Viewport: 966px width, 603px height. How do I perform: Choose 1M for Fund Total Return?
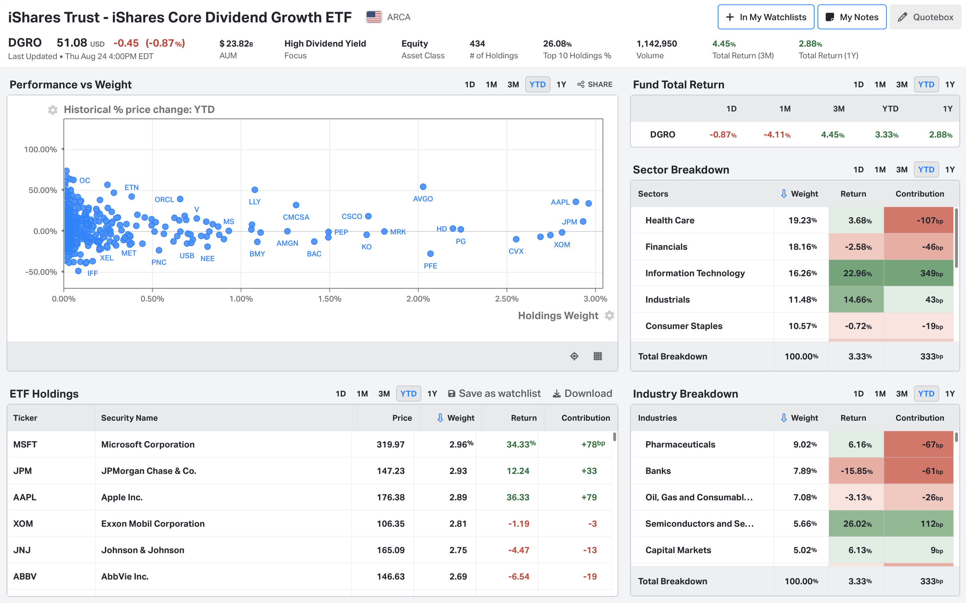pos(880,85)
